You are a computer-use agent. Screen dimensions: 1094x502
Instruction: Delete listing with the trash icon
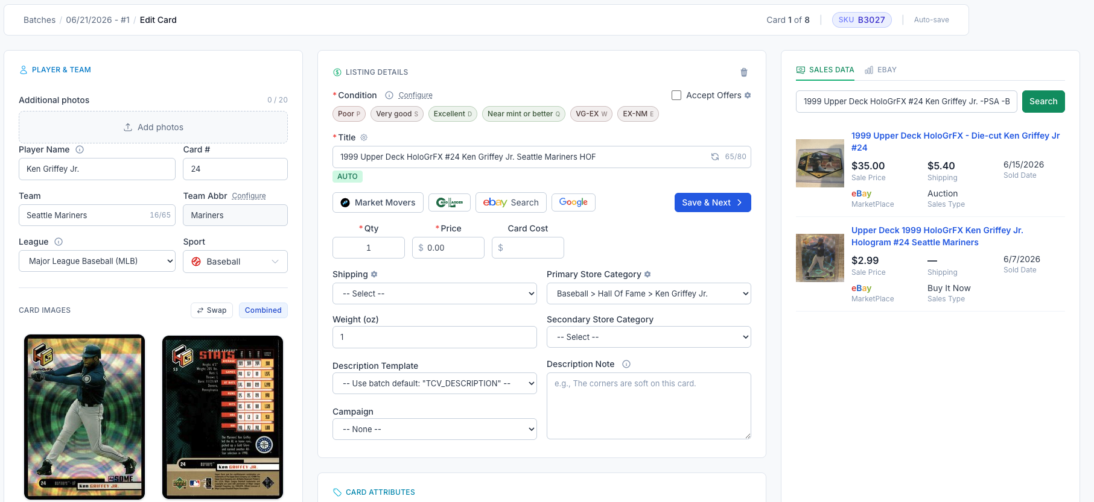tap(744, 72)
